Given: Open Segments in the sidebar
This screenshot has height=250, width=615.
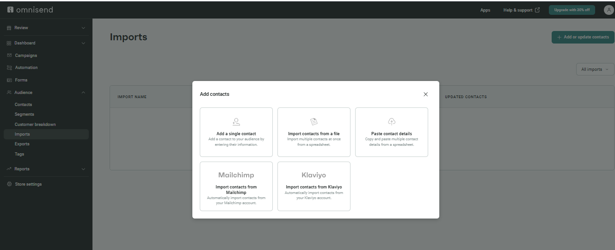Looking at the screenshot, I should pos(25,114).
